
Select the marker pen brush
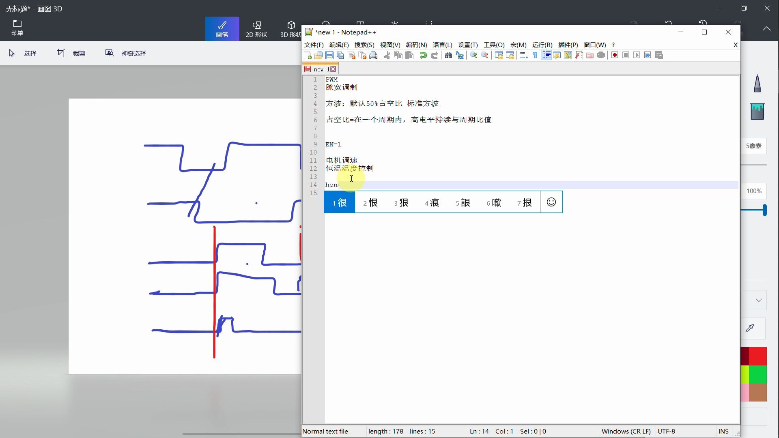click(757, 84)
